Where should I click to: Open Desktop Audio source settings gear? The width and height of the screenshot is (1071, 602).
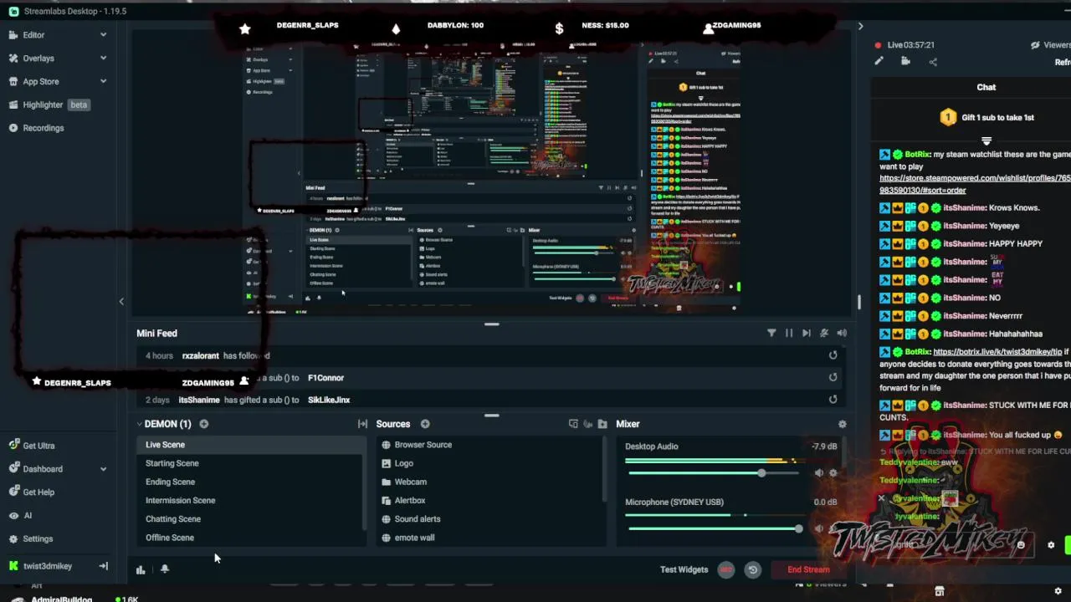tap(833, 473)
